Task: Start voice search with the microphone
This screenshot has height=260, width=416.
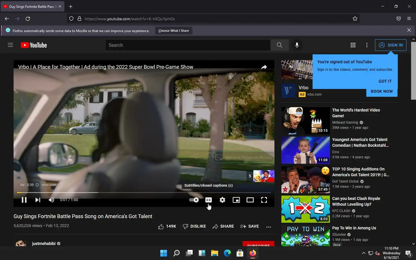Action: [x=297, y=45]
